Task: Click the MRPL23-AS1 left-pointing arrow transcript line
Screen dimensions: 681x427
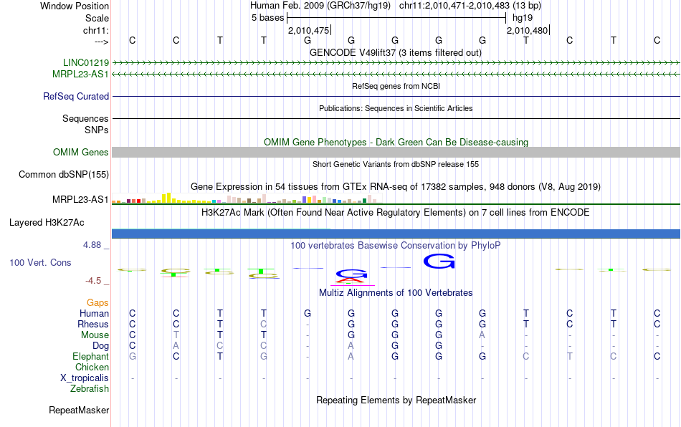Action: click(396, 75)
